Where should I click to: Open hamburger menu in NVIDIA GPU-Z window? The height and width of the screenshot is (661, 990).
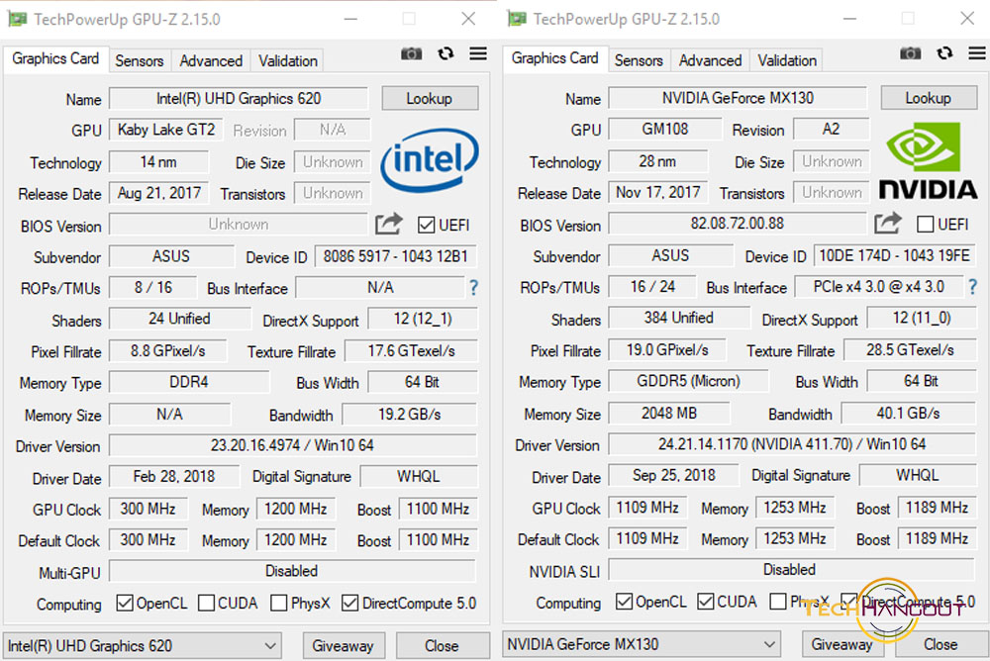(x=977, y=53)
